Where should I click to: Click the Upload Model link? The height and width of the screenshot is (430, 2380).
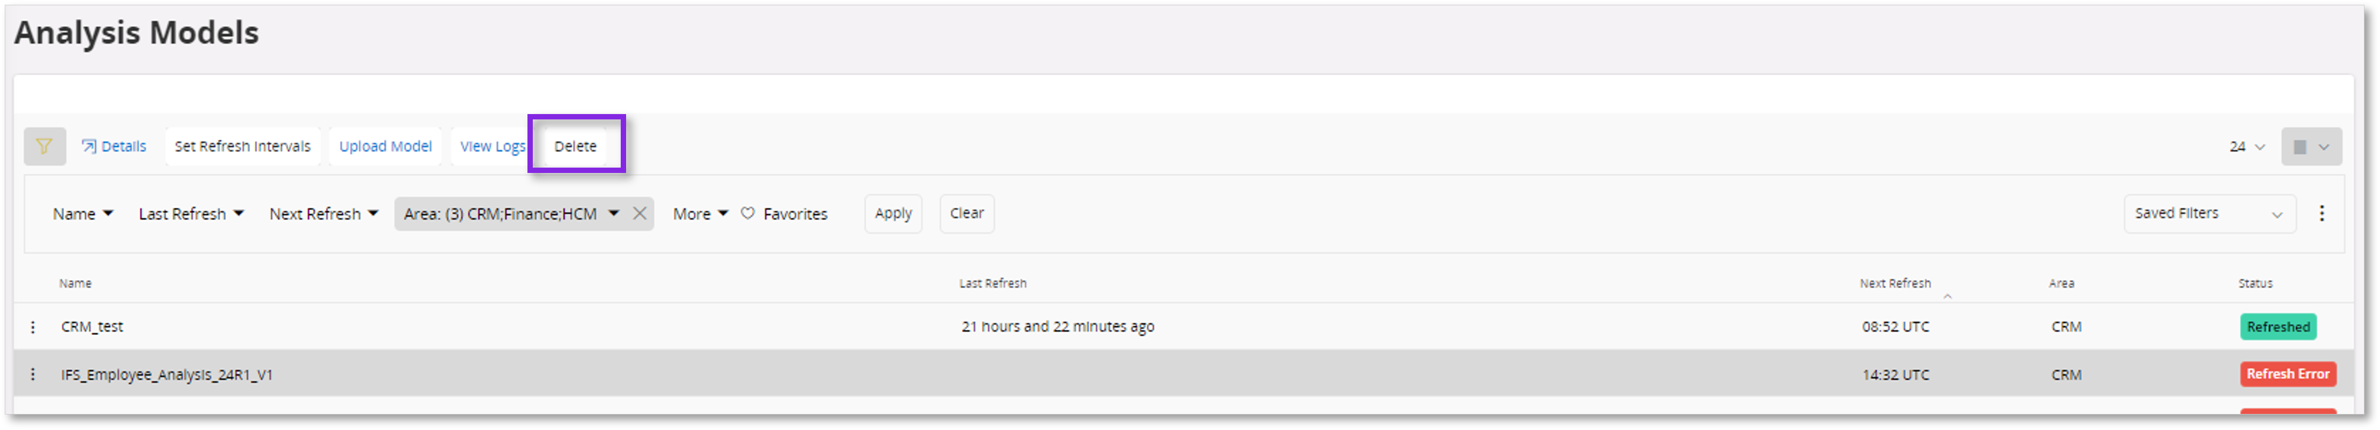(x=385, y=147)
